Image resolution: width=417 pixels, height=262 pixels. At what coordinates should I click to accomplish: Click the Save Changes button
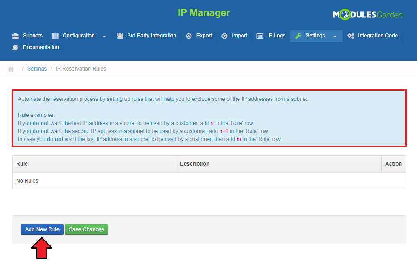[86, 229]
